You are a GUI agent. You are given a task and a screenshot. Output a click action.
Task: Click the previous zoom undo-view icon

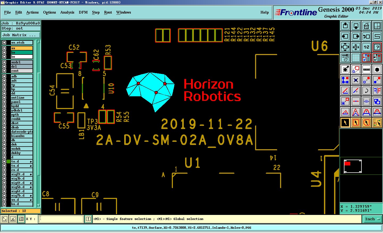[x=367, y=36]
